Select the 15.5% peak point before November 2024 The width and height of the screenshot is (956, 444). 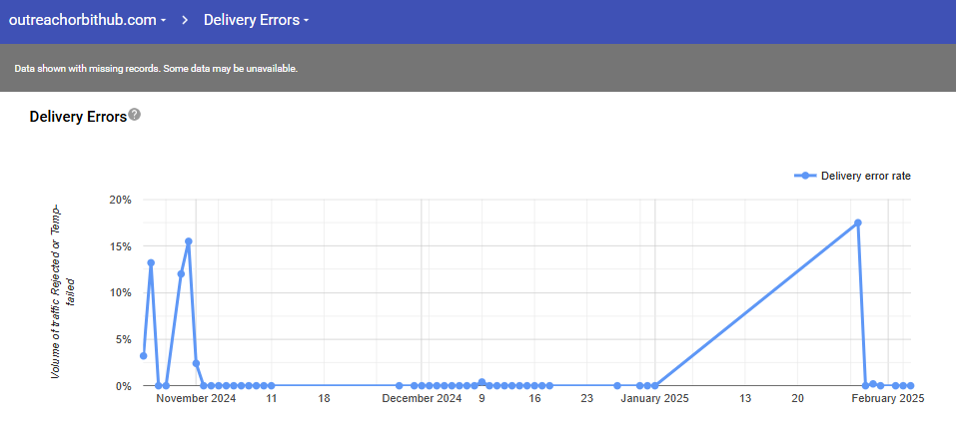[189, 241]
